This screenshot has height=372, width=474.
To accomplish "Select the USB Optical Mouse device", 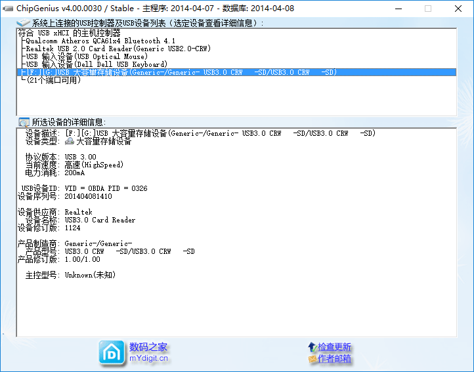I will (87, 56).
